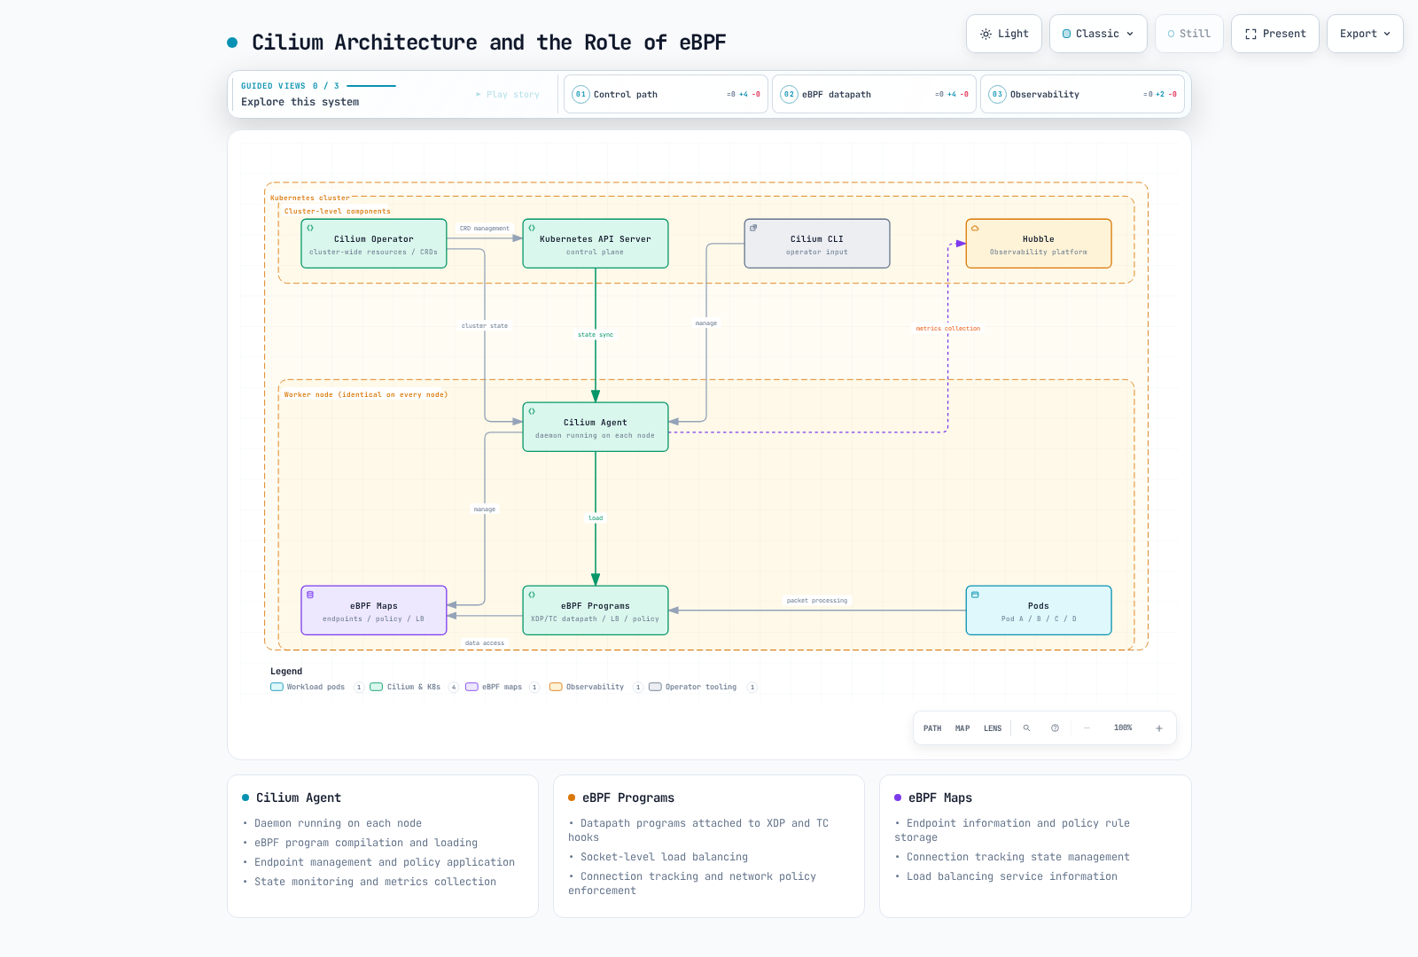
Task: Switch to MAP mode
Action: click(x=962, y=728)
